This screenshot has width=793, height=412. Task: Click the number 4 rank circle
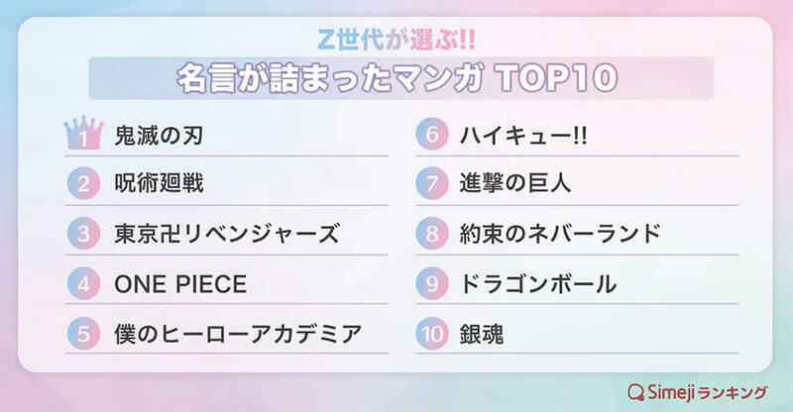[x=84, y=284]
